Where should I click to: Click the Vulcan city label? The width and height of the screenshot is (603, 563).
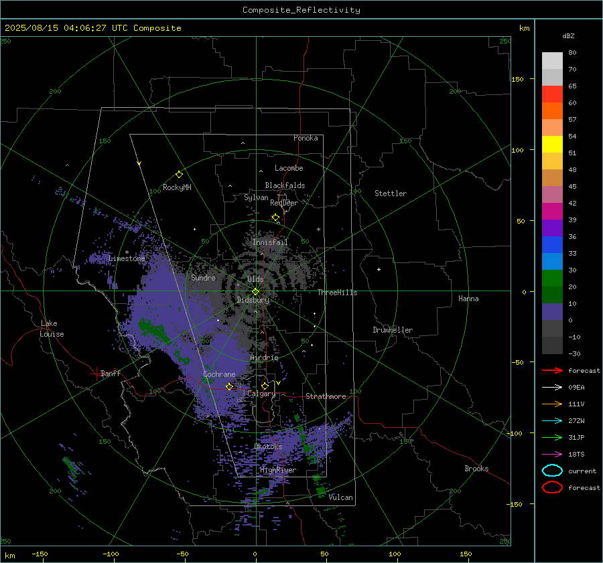coord(340,497)
